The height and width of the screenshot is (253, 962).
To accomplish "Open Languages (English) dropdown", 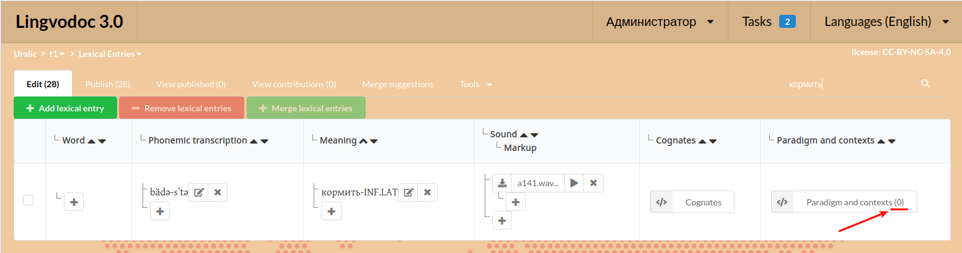I will pyautogui.click(x=886, y=22).
